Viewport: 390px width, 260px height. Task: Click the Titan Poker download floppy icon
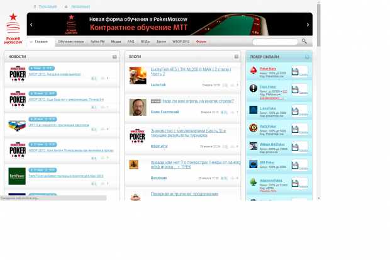coord(295,89)
